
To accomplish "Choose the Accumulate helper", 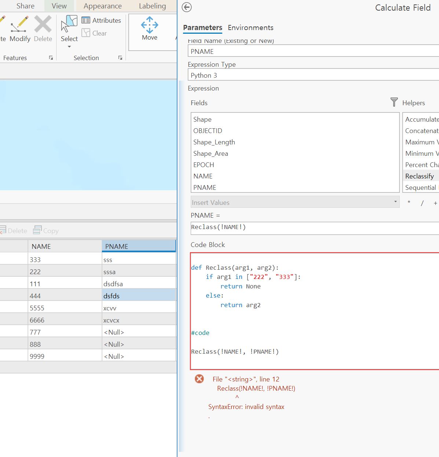I will click(x=421, y=119).
